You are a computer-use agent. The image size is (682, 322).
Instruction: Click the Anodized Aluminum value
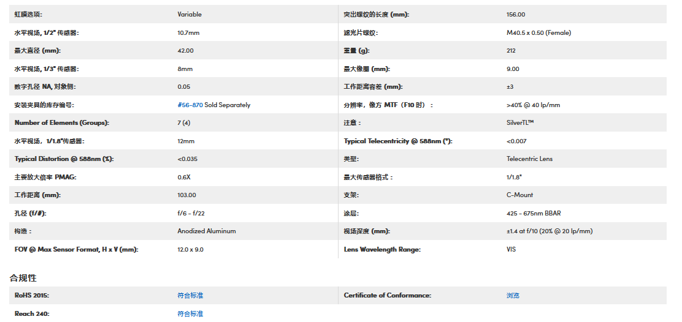207,231
